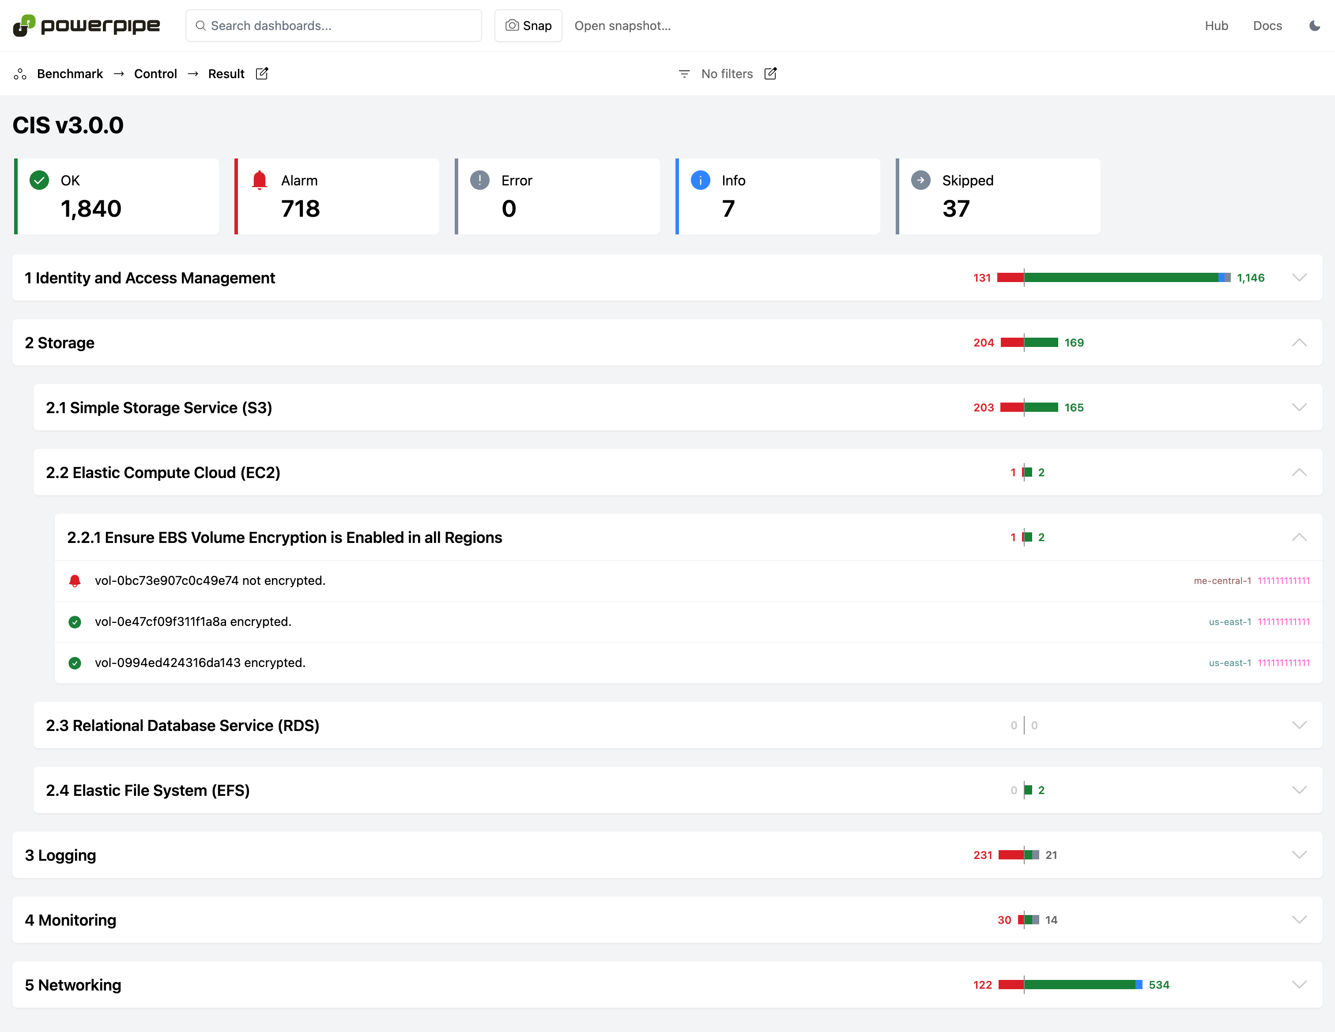Image resolution: width=1335 pixels, height=1032 pixels.
Task: Select row vol-0bc73e907c0c49e74 not encrypted
Action: coord(688,581)
